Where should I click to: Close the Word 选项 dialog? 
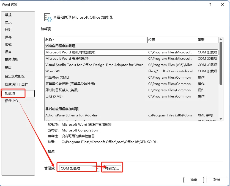point(223,5)
